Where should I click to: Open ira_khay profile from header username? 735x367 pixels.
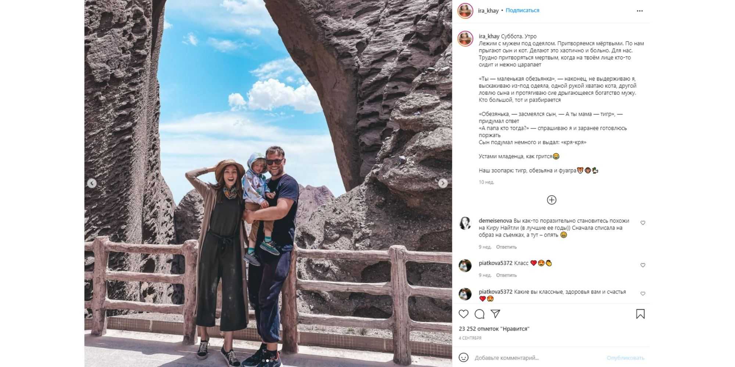pos(488,11)
